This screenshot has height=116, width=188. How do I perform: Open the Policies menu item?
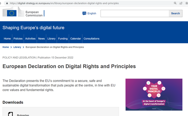pos(18,39)
